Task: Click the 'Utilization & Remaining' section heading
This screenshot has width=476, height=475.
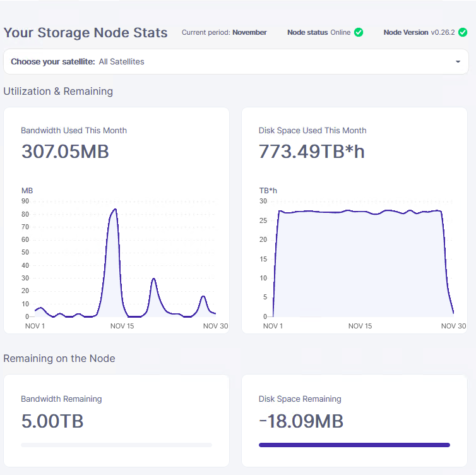Action: [x=58, y=91]
